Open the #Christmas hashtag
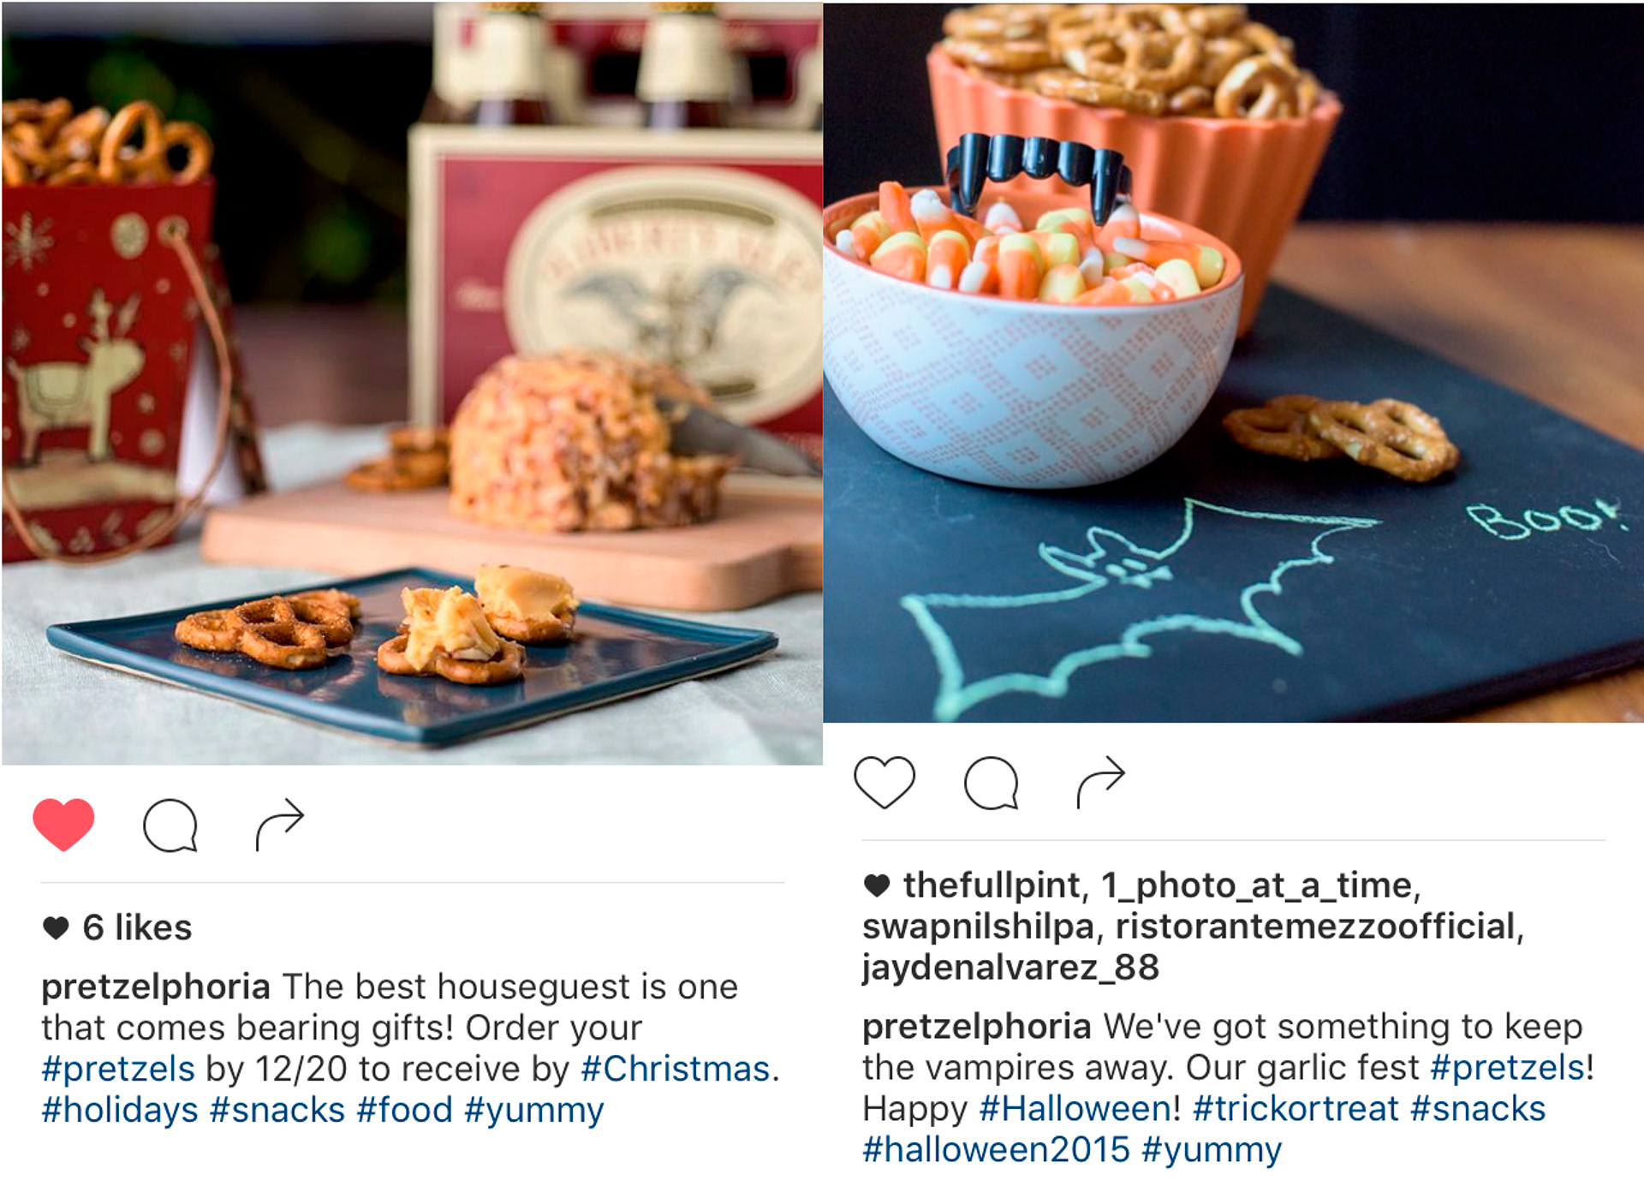The image size is (1644, 1192). pyautogui.click(x=676, y=1069)
